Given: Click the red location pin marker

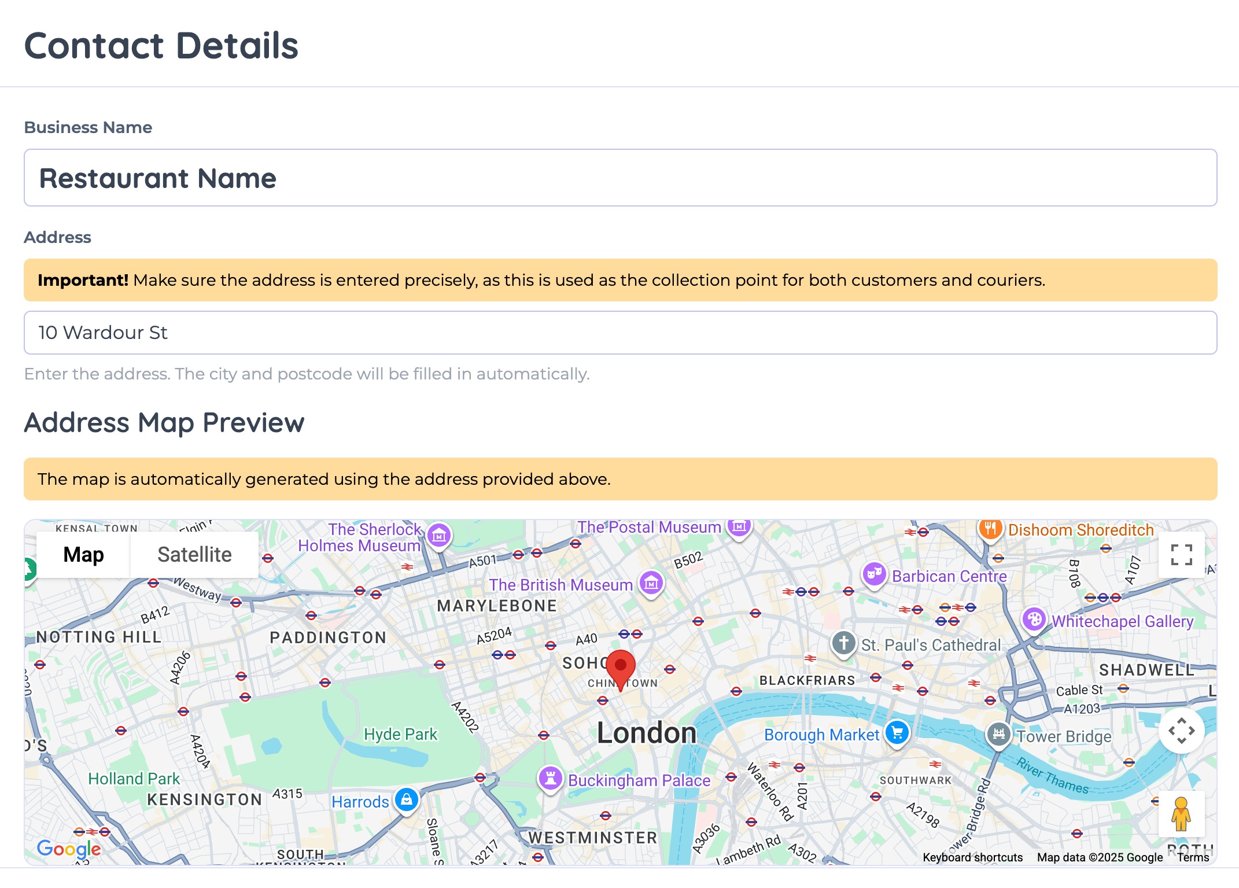Looking at the screenshot, I should [x=620, y=668].
